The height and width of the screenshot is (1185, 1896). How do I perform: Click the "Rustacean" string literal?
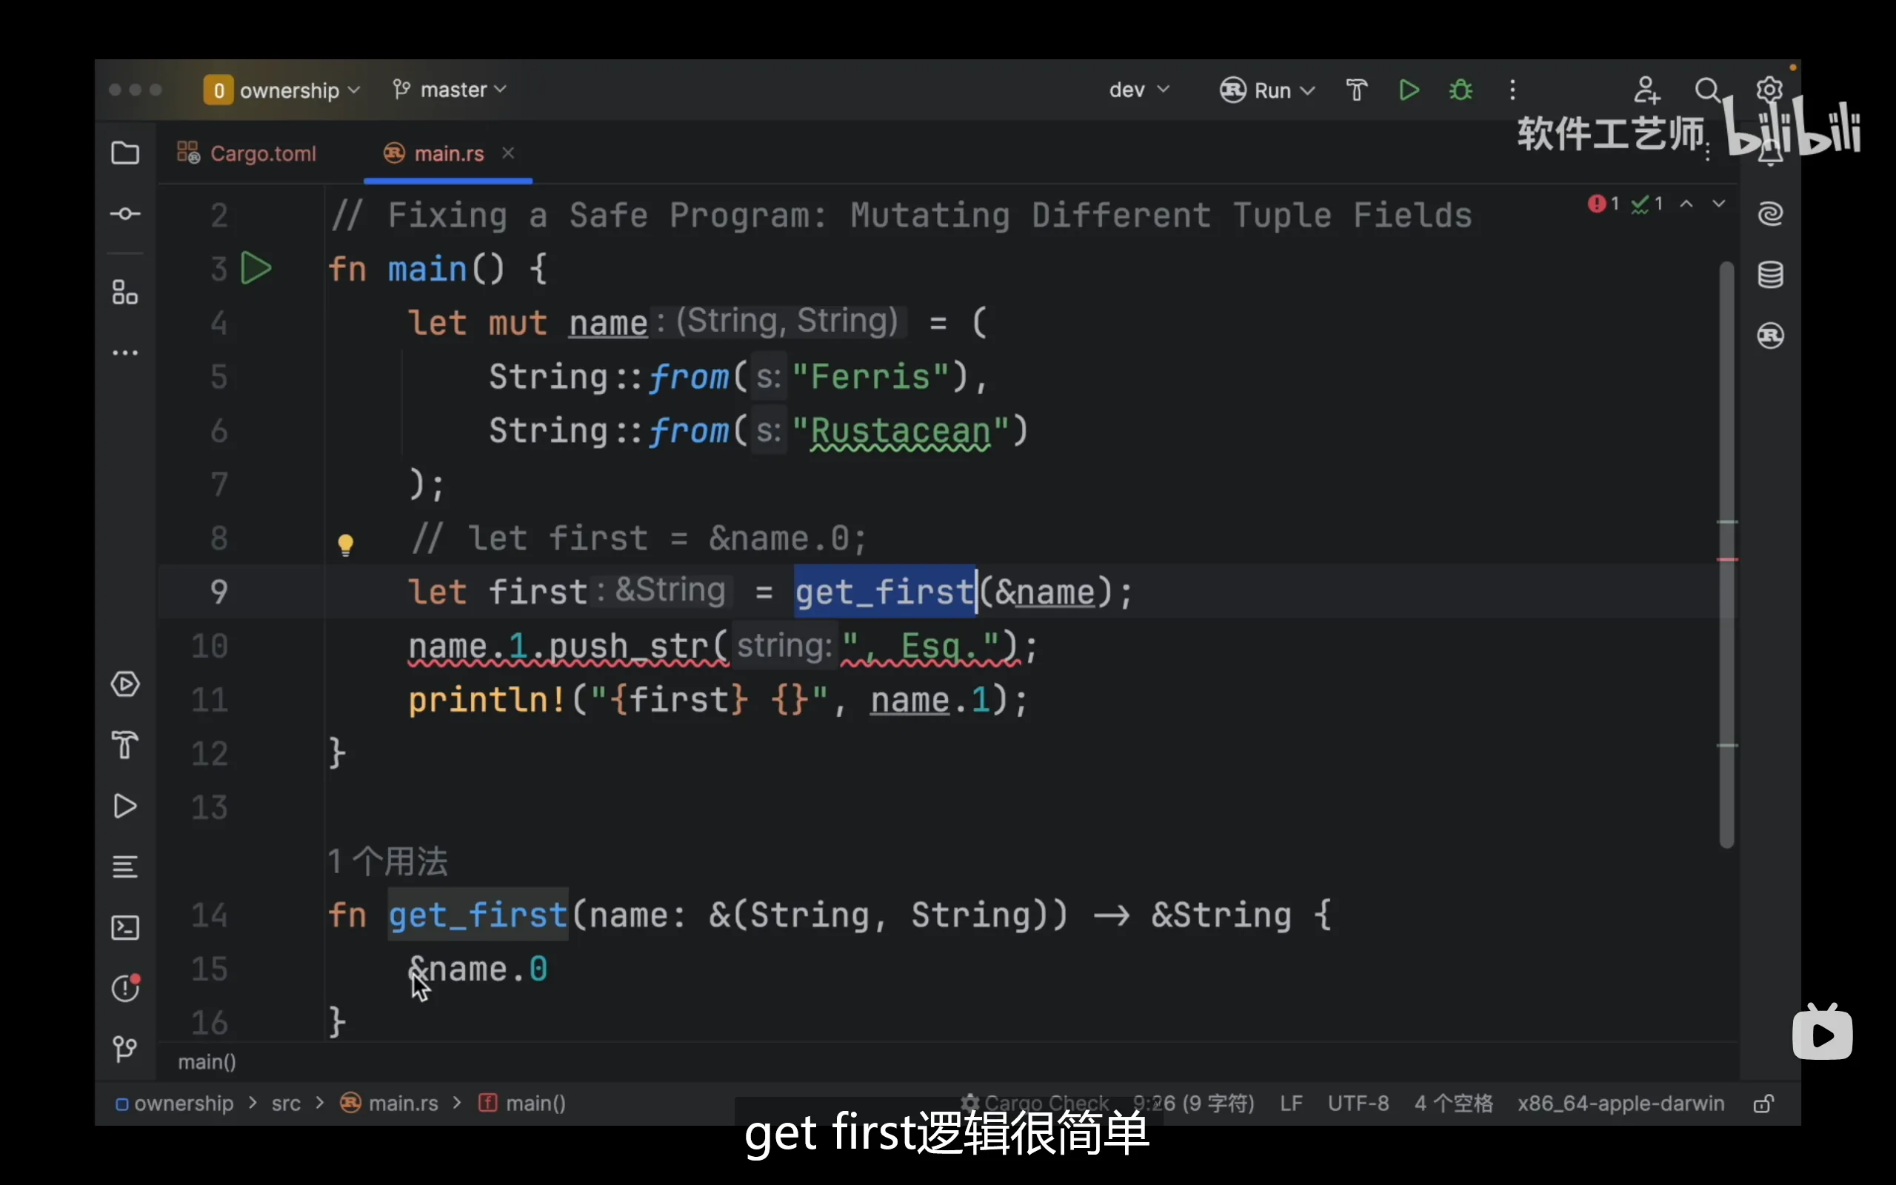(x=900, y=431)
